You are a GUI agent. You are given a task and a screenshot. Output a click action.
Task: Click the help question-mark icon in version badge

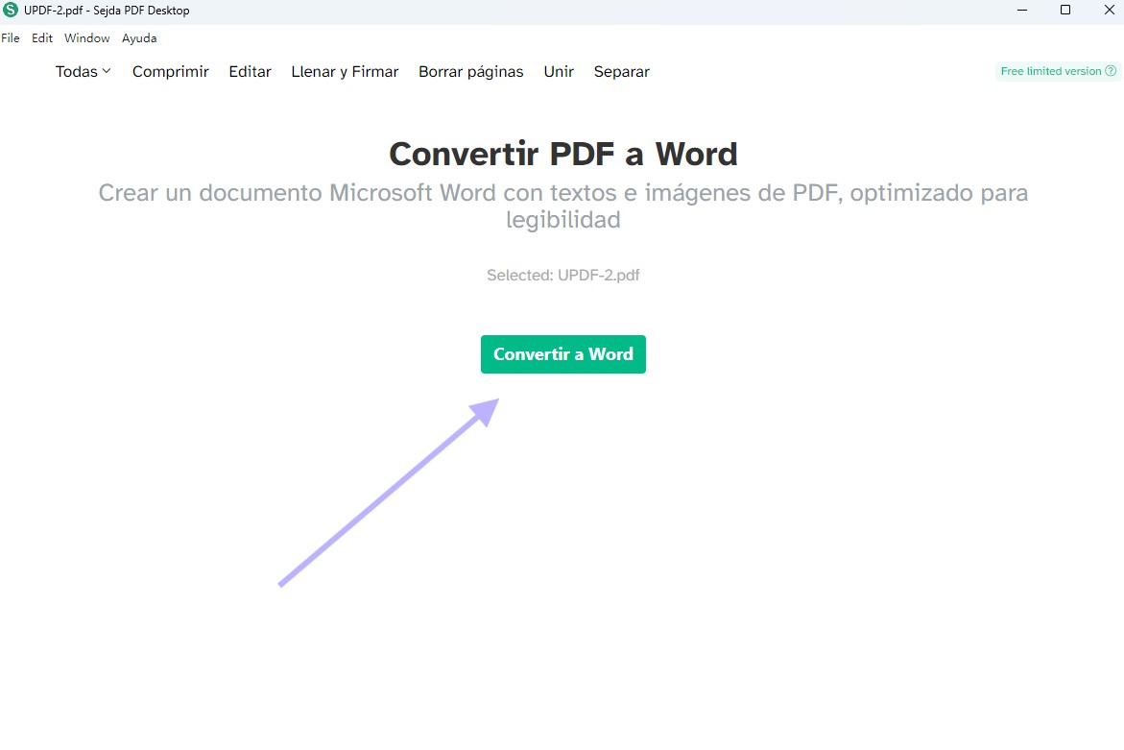click(1111, 71)
